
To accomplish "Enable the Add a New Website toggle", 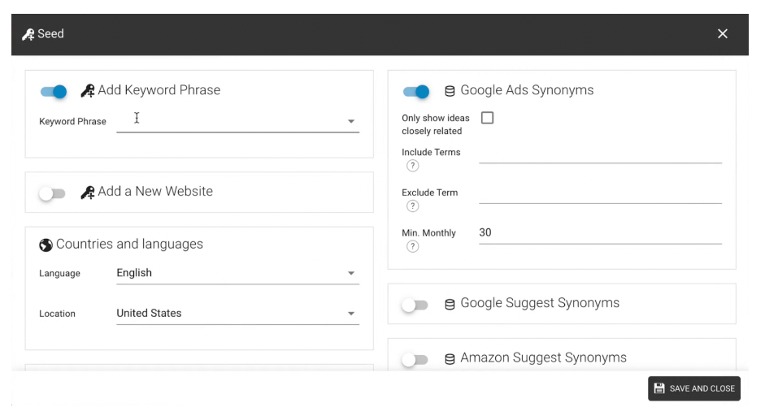I will (x=52, y=193).
